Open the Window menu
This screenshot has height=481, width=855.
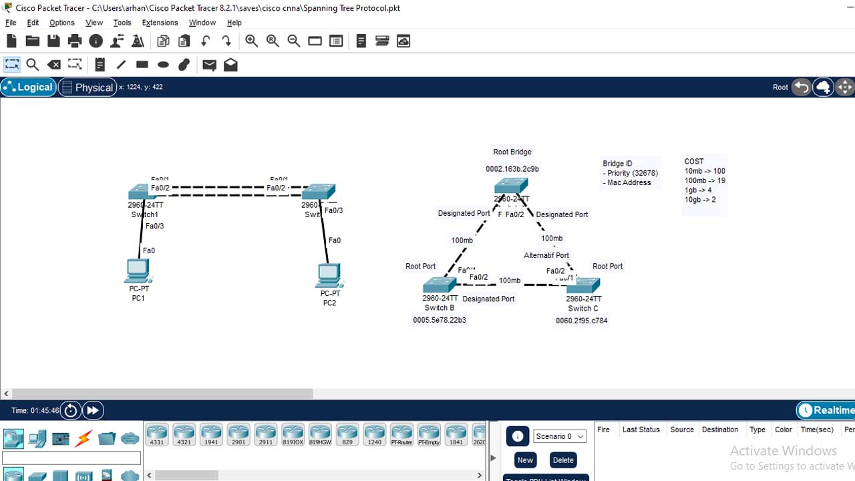pos(202,23)
